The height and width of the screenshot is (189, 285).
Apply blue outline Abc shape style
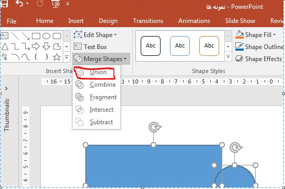(180, 46)
